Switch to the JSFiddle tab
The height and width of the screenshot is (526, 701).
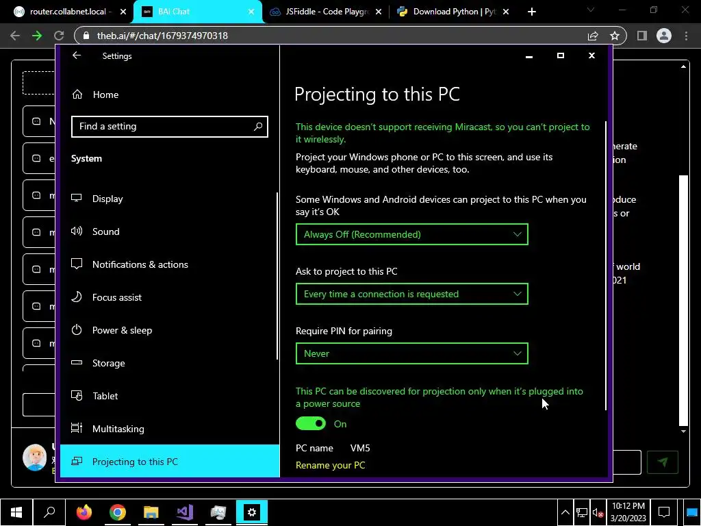point(326,12)
